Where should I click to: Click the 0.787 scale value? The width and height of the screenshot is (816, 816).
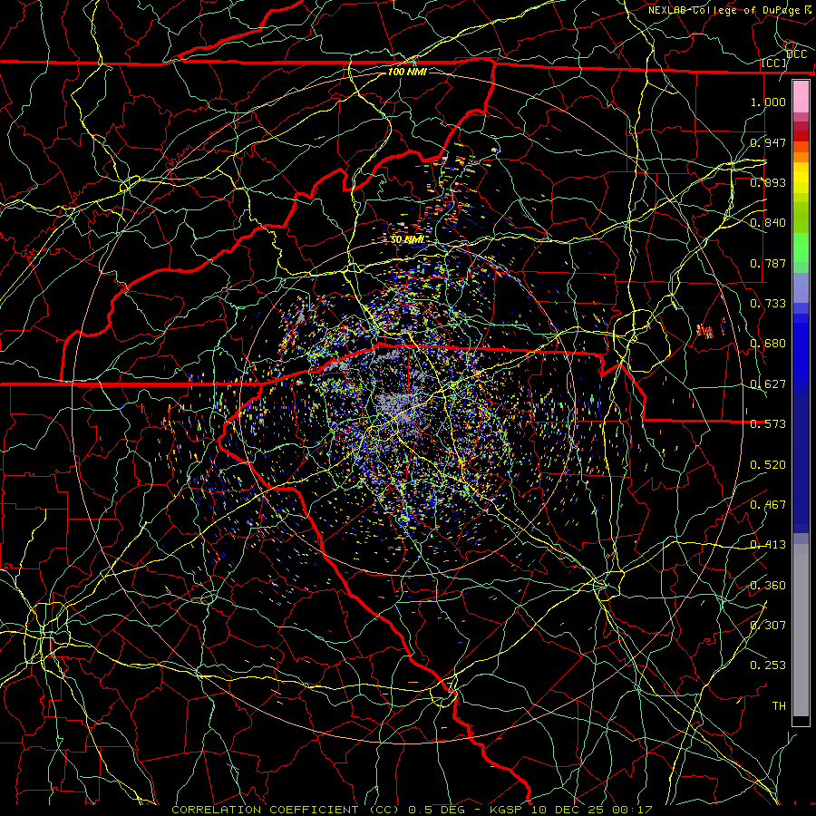click(768, 263)
